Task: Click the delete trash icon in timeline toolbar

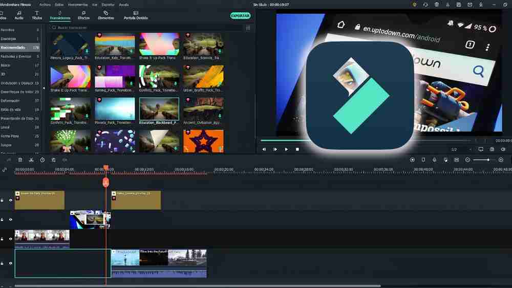Action: (20, 160)
